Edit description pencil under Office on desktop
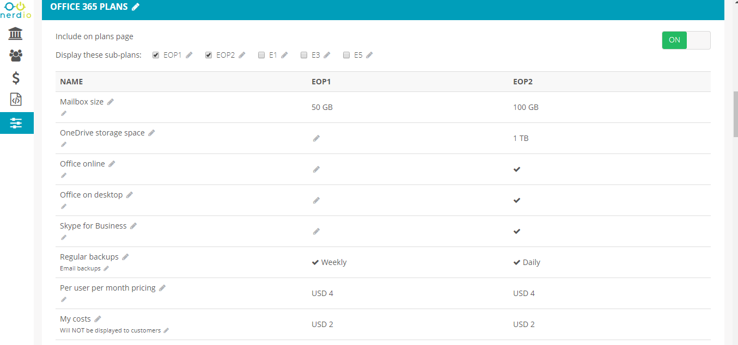 (64, 206)
